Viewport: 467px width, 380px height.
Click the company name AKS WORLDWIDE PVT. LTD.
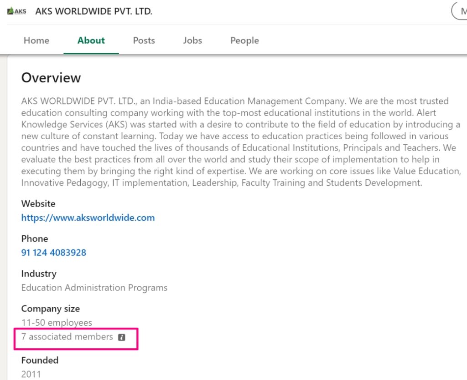[x=94, y=11]
